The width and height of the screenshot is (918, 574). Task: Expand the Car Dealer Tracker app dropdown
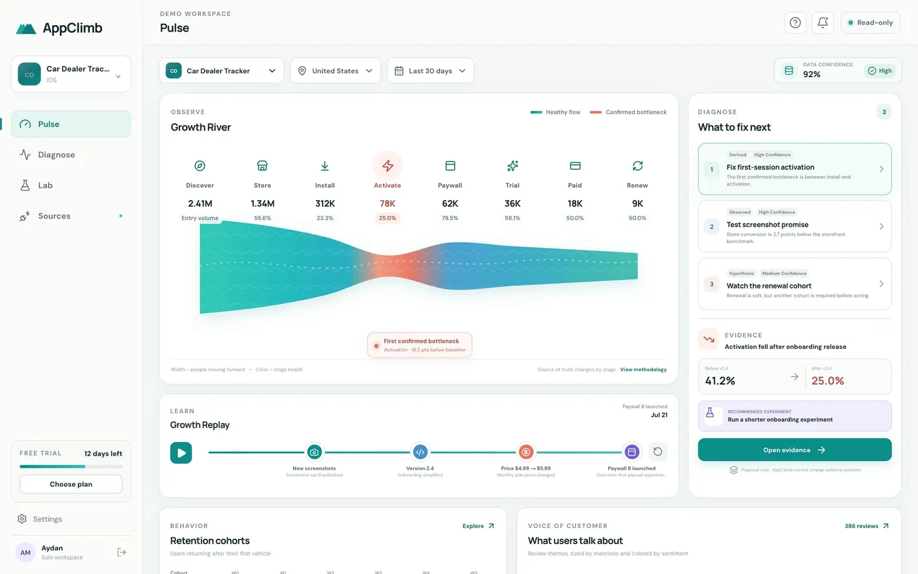(x=221, y=71)
